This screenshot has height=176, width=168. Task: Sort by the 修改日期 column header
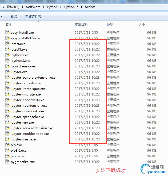click(81, 24)
